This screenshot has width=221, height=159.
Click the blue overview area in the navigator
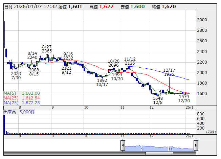click(x=159, y=148)
